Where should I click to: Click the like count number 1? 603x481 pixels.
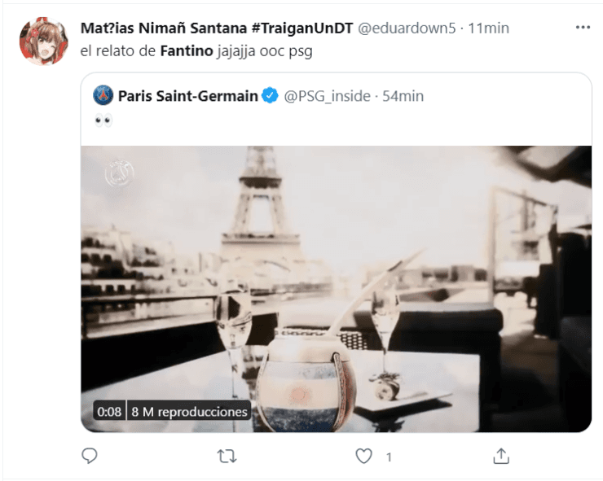tap(388, 457)
